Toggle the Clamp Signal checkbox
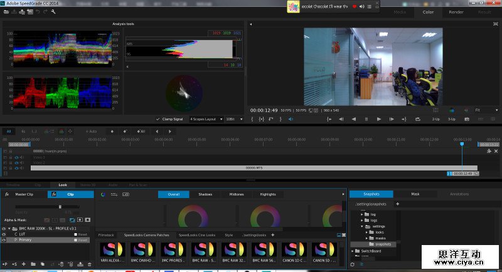This screenshot has width=502, height=272. point(158,118)
